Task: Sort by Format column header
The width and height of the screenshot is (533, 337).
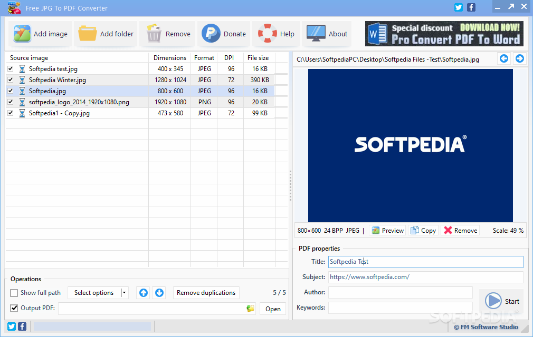Action: [x=204, y=57]
